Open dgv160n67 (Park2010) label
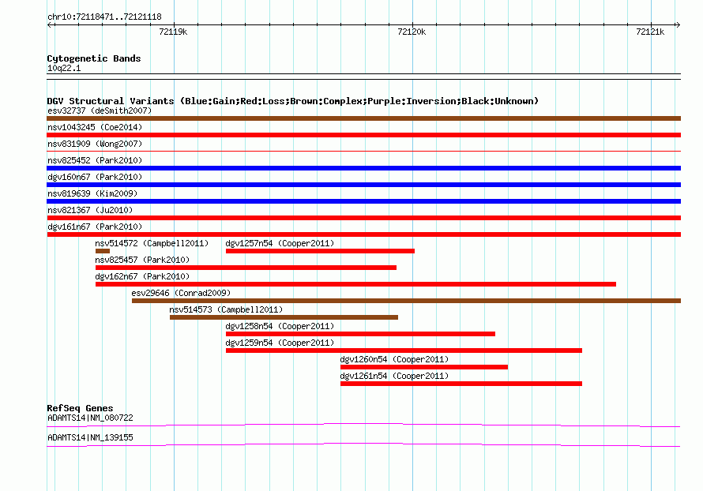Screen dimensions: 703x491 point(95,177)
